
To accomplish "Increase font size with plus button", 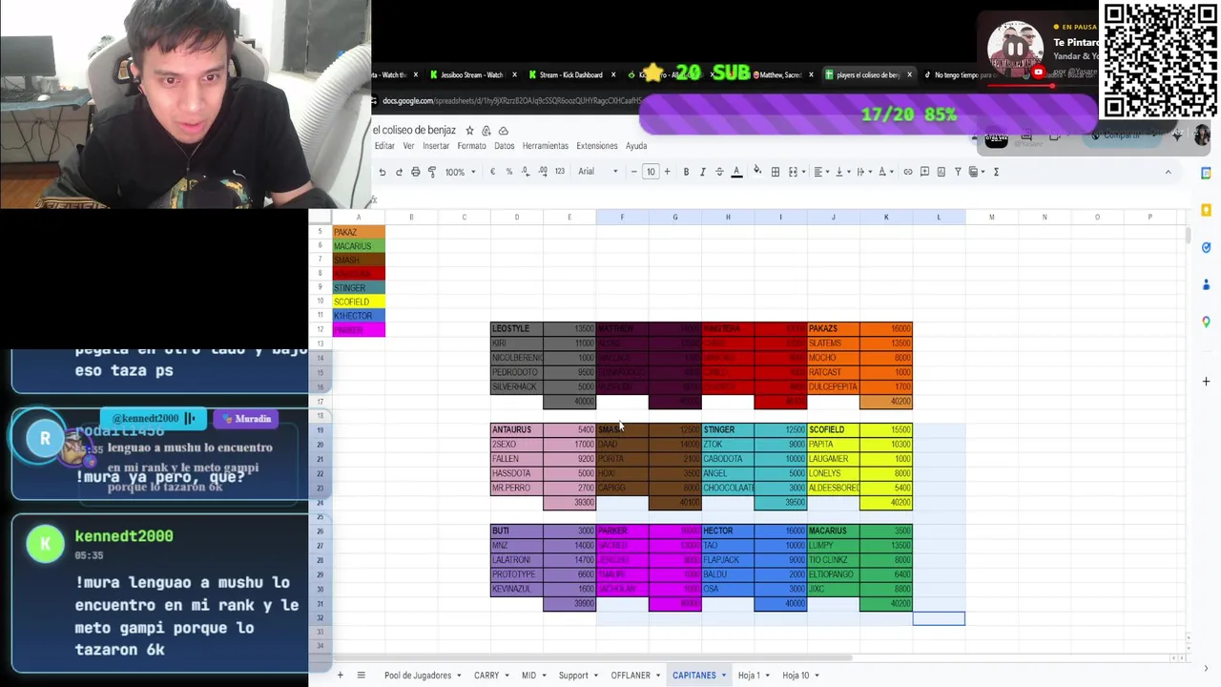I will pyautogui.click(x=667, y=172).
